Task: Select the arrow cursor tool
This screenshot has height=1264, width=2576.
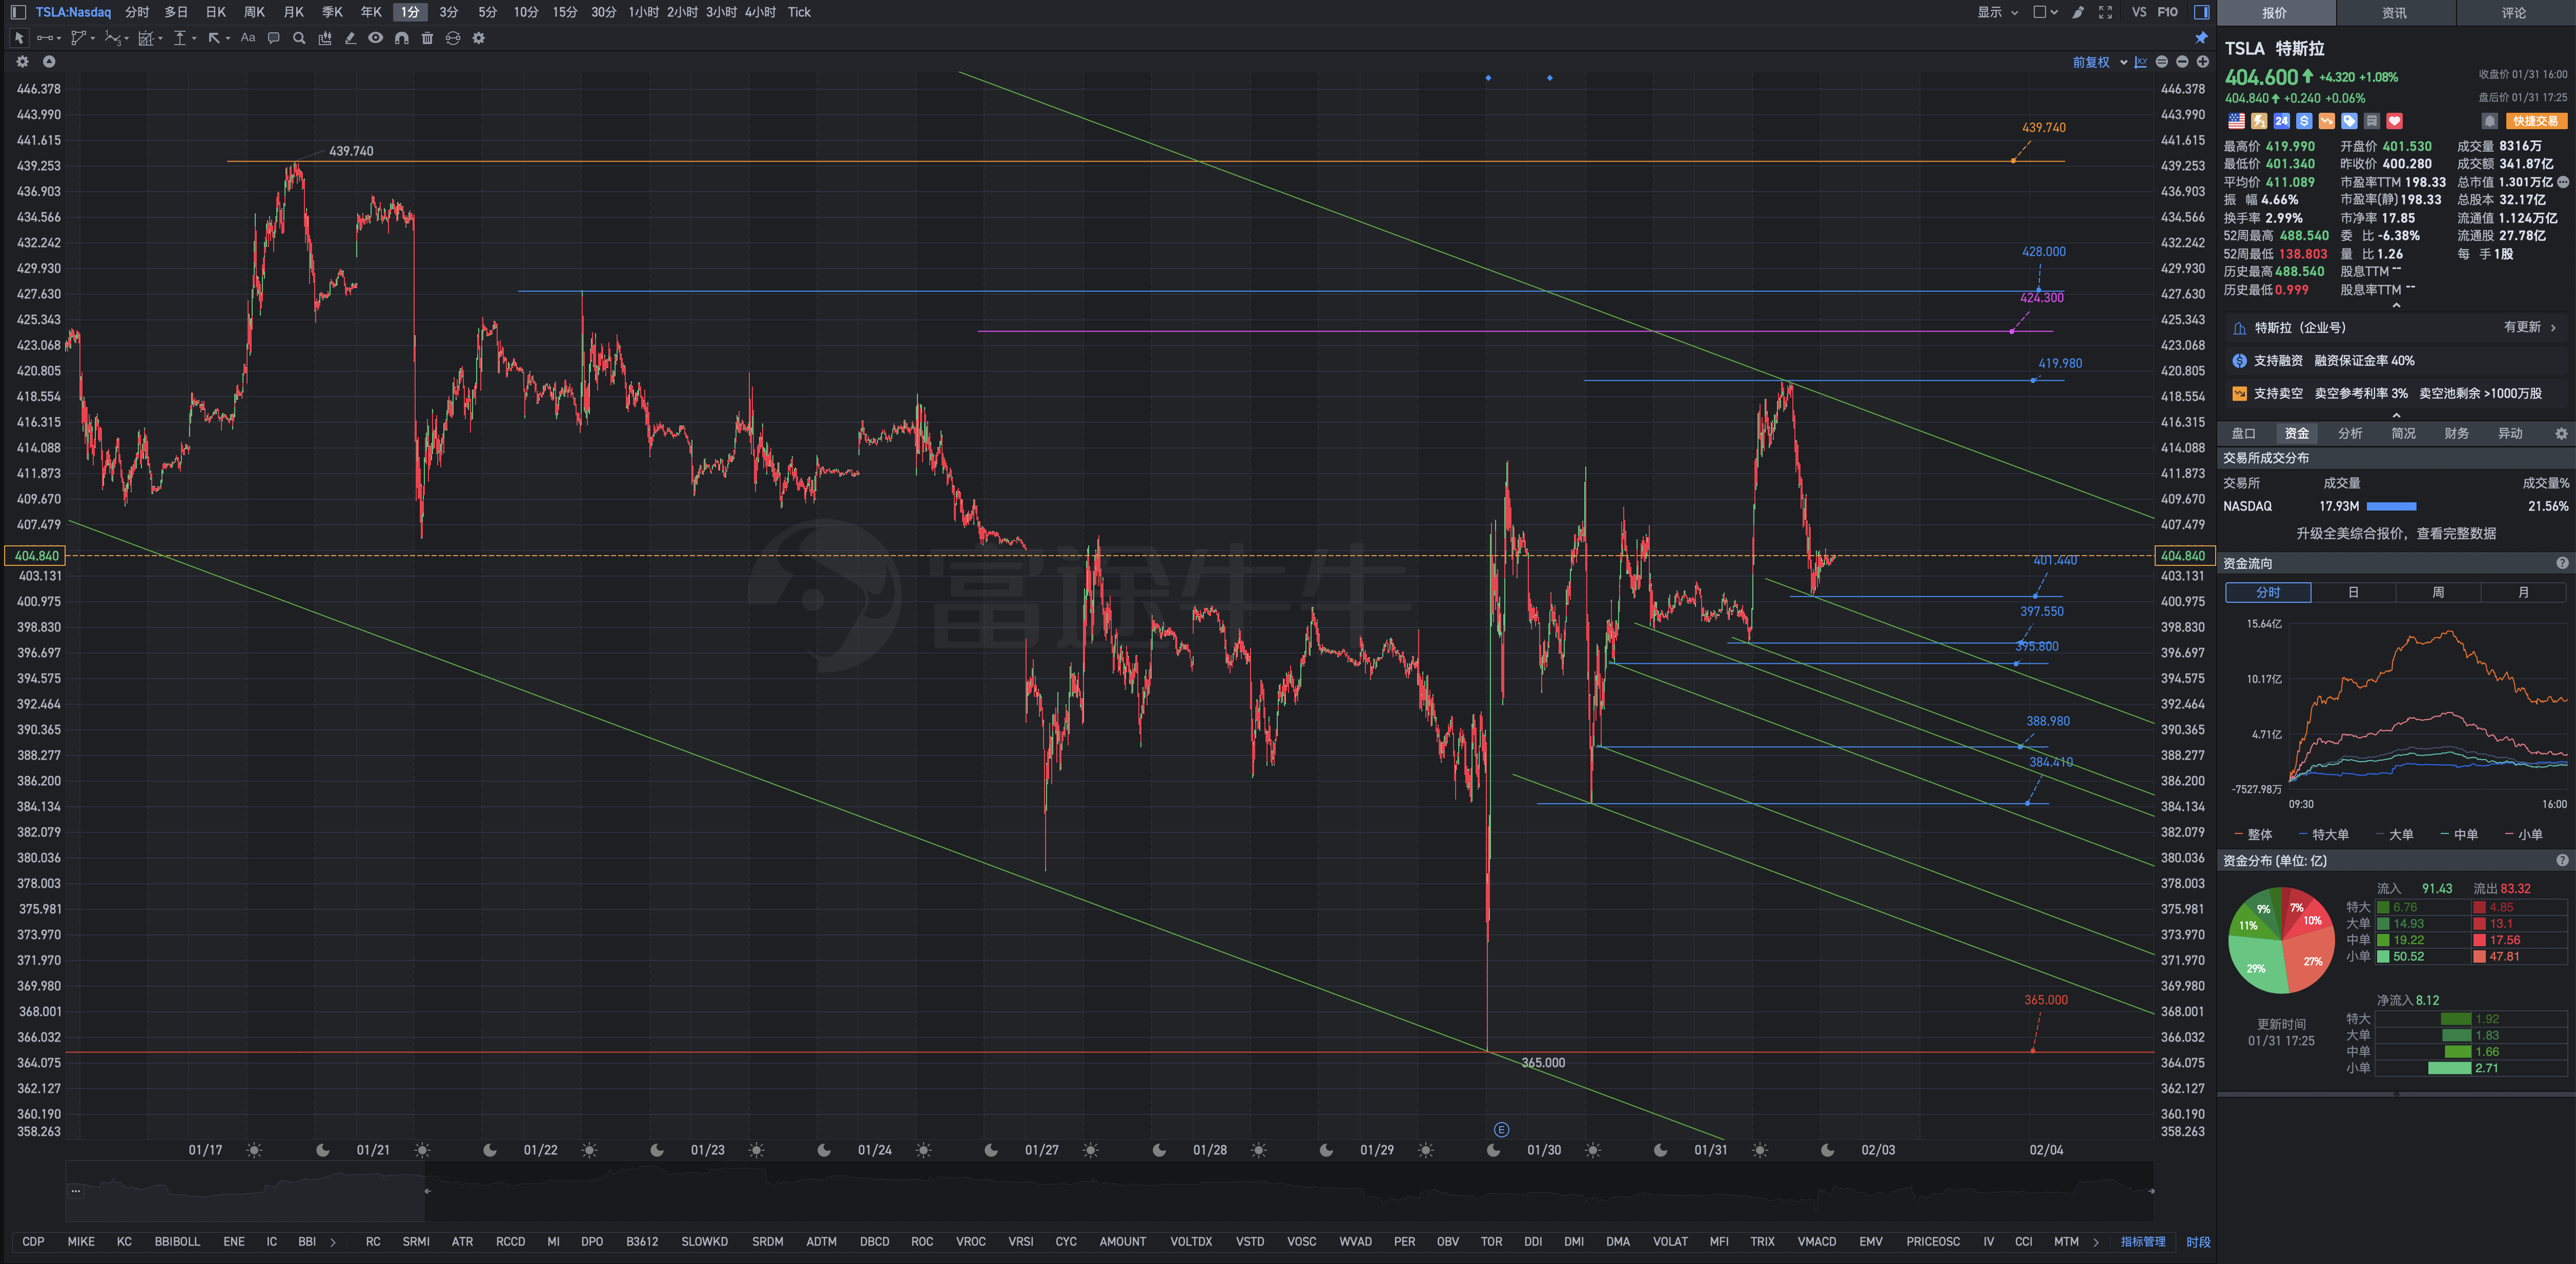Action: pos(19,38)
